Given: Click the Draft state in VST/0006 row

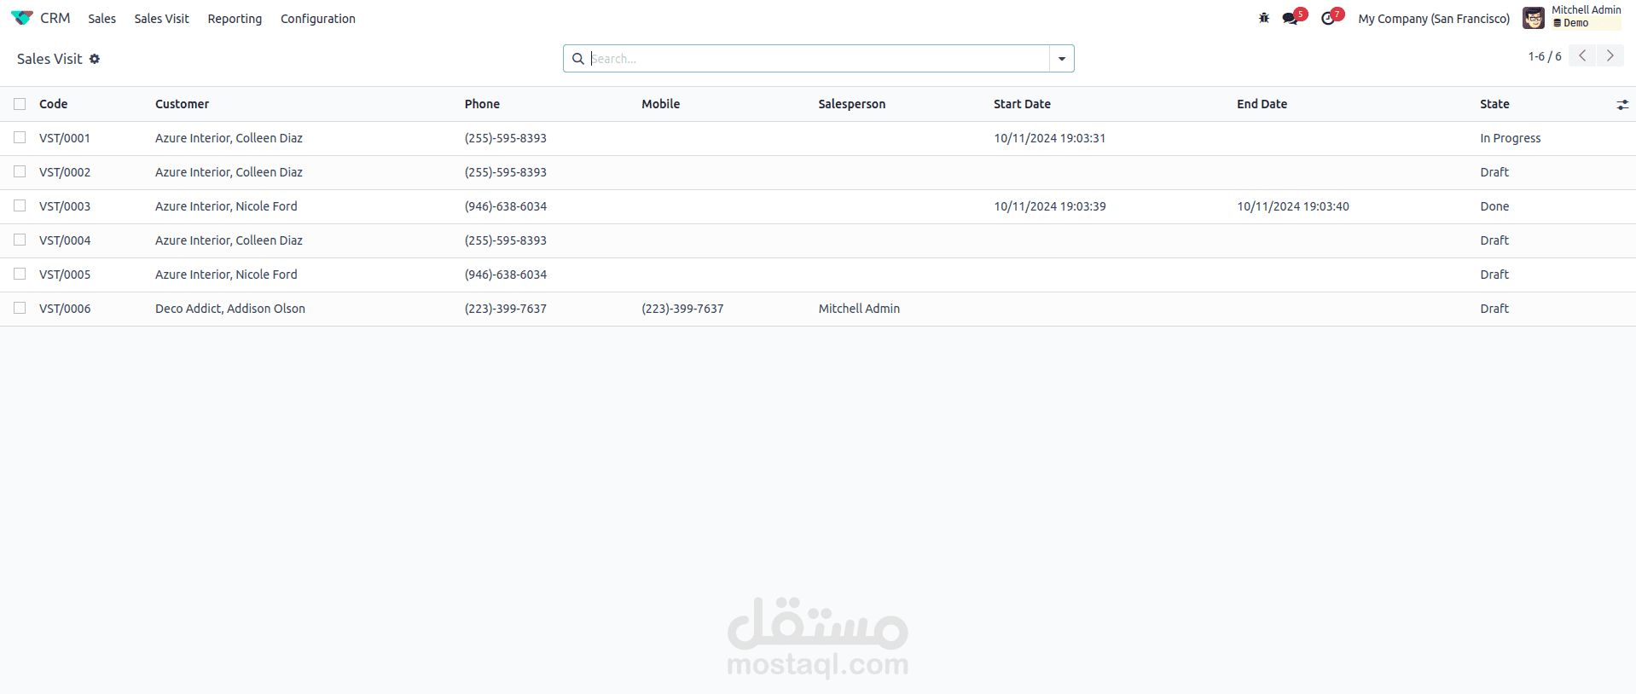Looking at the screenshot, I should pyautogui.click(x=1494, y=309).
